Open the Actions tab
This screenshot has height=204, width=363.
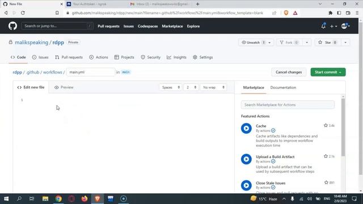99,57
